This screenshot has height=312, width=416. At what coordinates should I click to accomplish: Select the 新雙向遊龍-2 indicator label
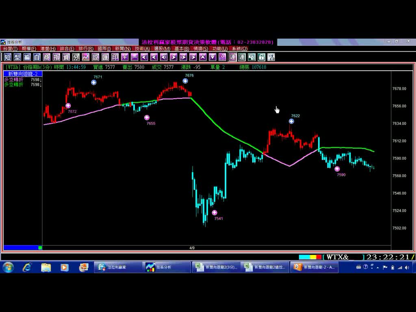(x=23, y=74)
